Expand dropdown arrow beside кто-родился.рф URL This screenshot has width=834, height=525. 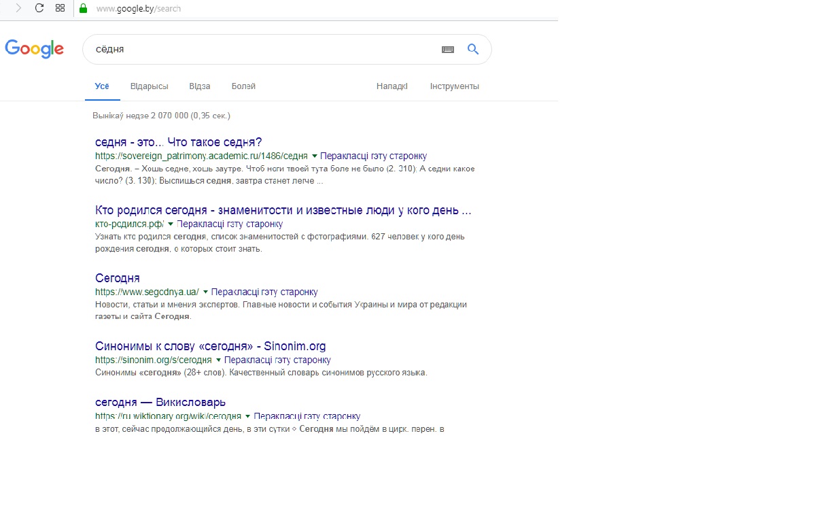pyautogui.click(x=171, y=224)
